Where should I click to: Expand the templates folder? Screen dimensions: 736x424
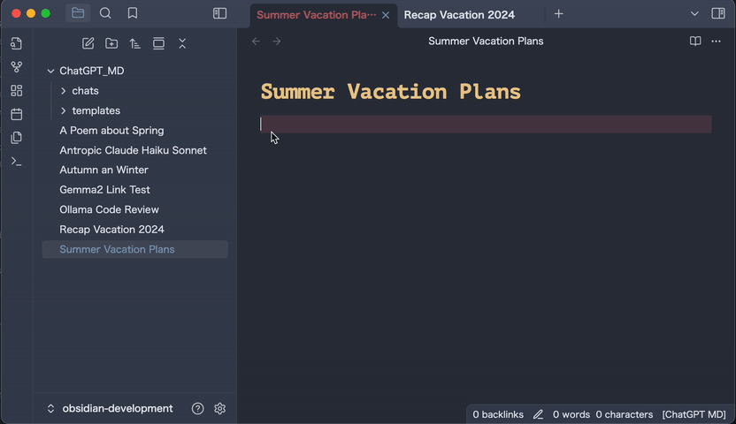[64, 110]
